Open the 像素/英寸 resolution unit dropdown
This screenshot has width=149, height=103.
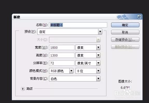(88, 63)
